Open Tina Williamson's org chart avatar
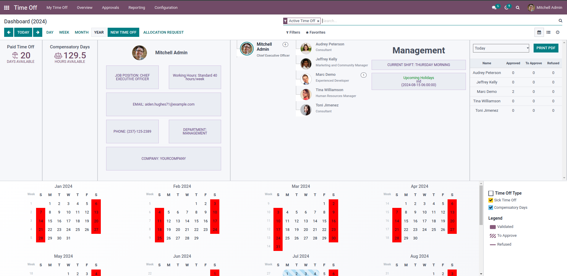This screenshot has width=567, height=276. click(306, 94)
